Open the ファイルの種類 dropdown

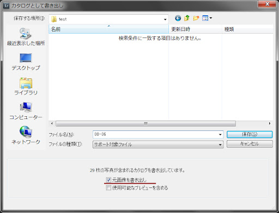158,145
